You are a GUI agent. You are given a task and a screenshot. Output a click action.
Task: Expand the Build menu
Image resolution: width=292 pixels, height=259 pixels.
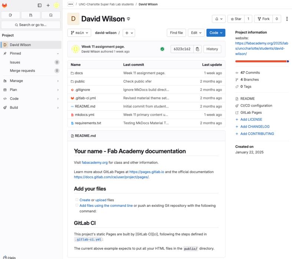click(31, 108)
